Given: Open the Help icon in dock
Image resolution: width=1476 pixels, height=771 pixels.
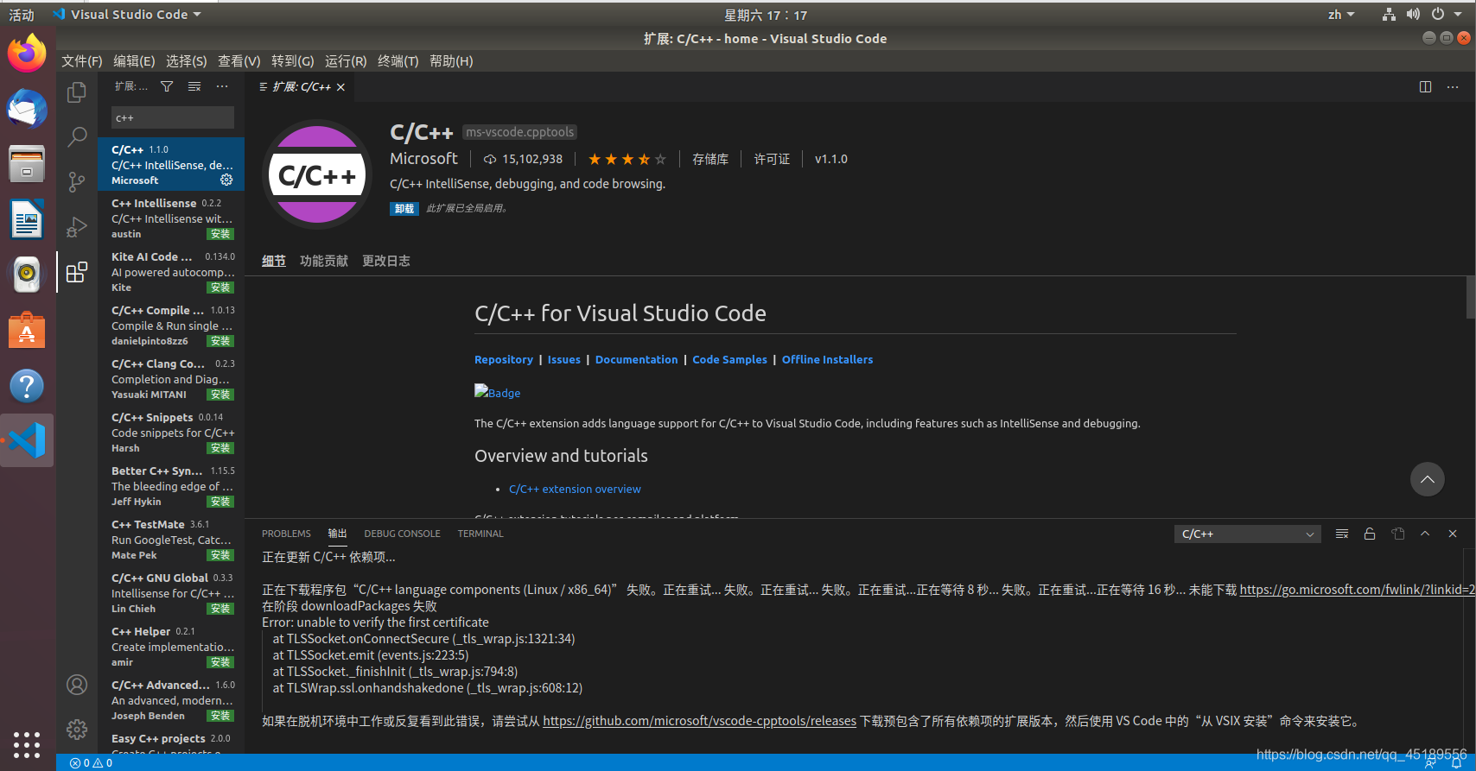Looking at the screenshot, I should coord(27,385).
